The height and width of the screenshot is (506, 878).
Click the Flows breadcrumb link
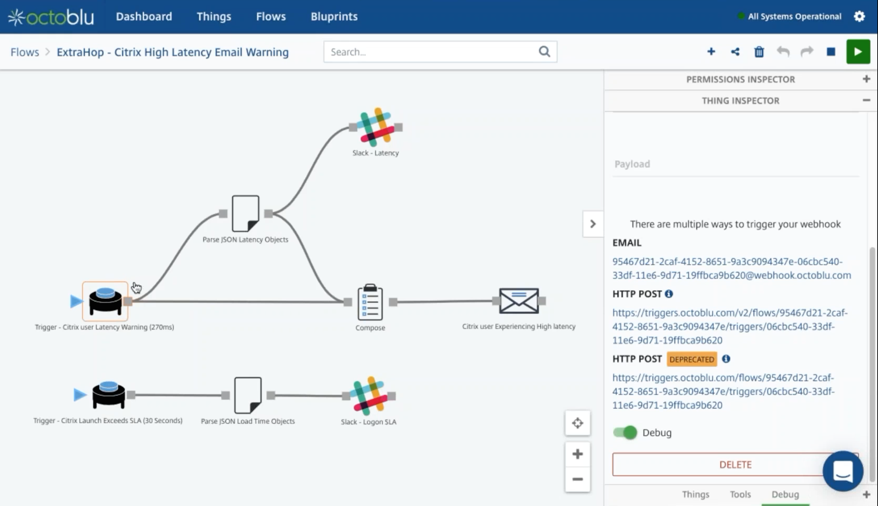point(25,52)
